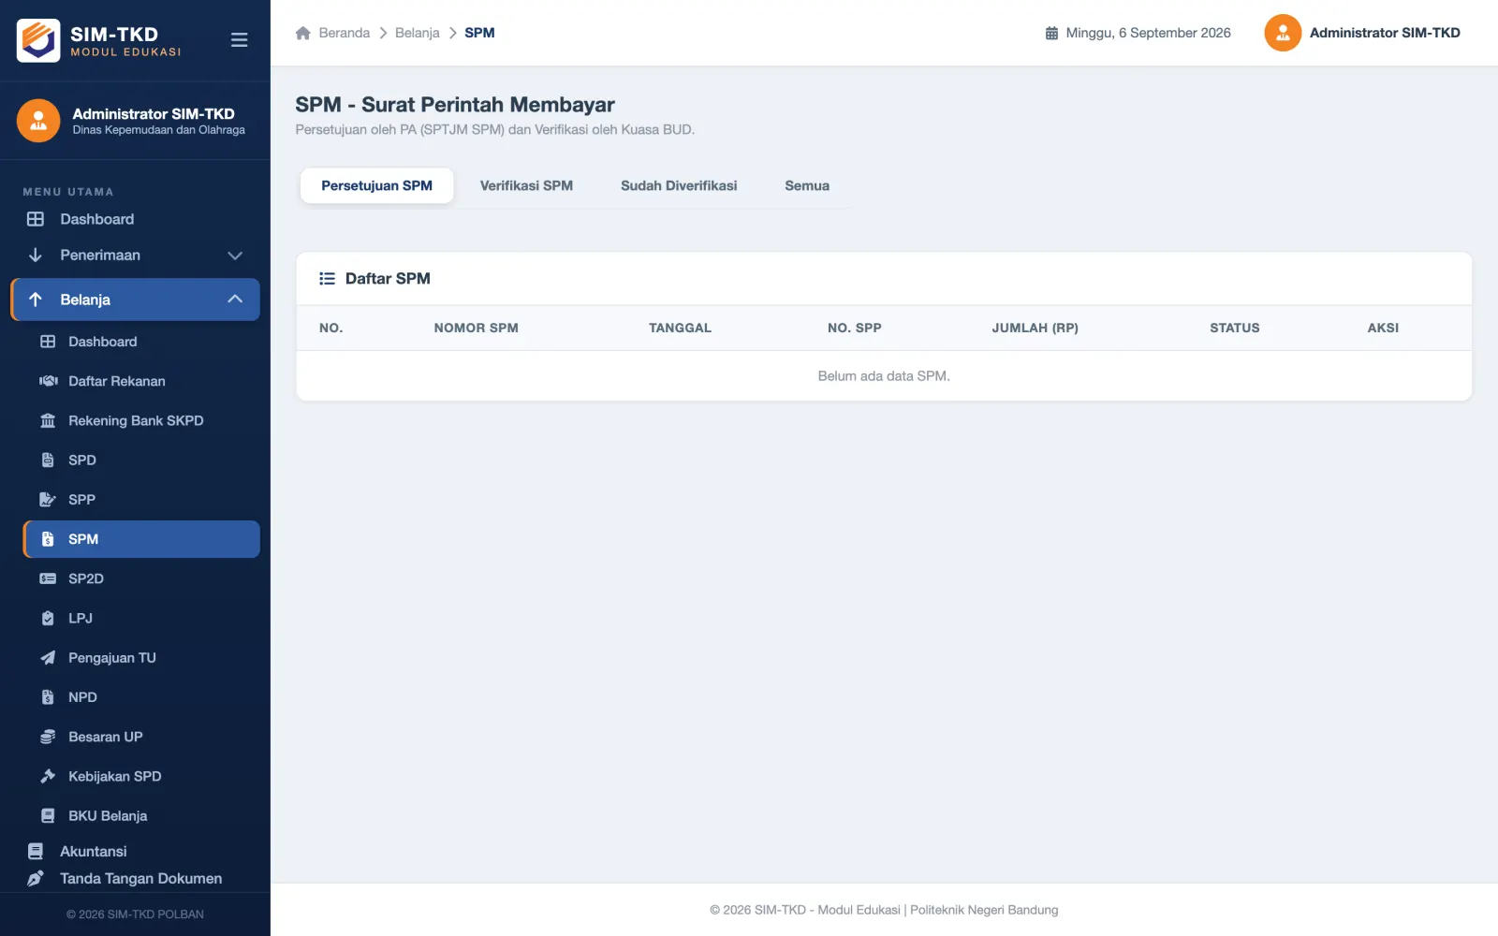Open the Persetujuan SPM tab
The width and height of the screenshot is (1498, 936).
376,185
